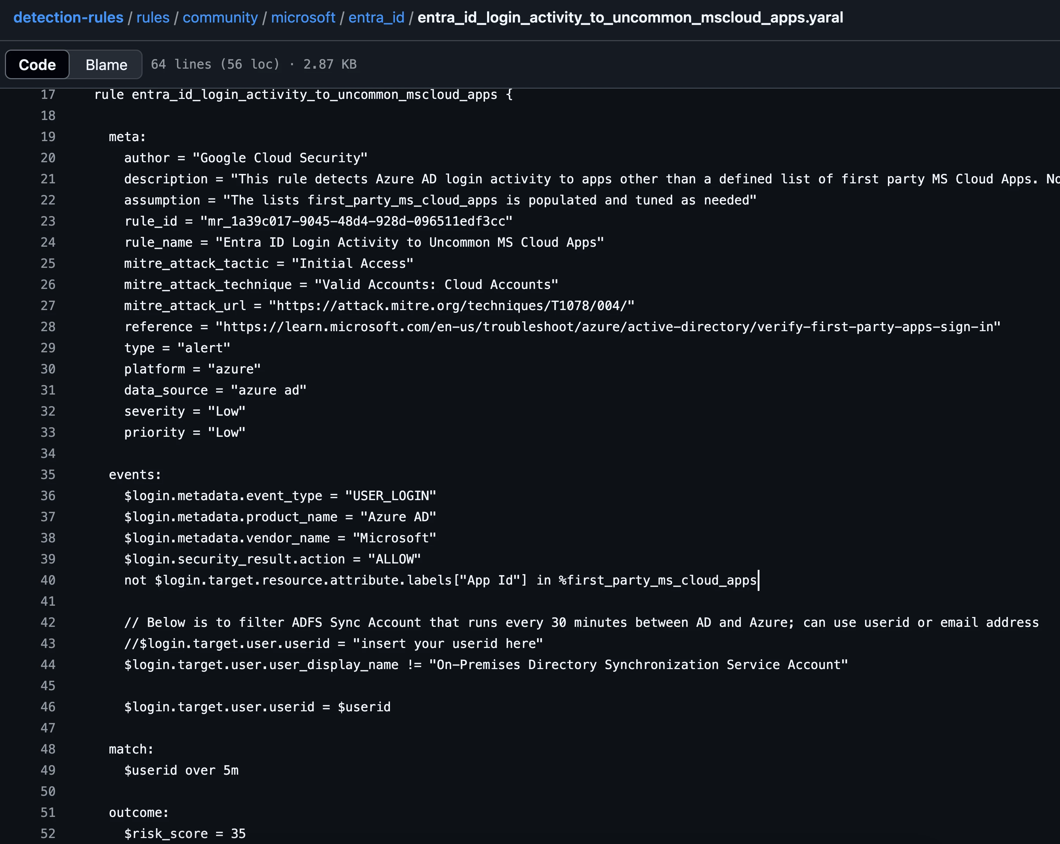Select line number 35 containing events
Image resolution: width=1060 pixels, height=844 pixels.
[48, 475]
